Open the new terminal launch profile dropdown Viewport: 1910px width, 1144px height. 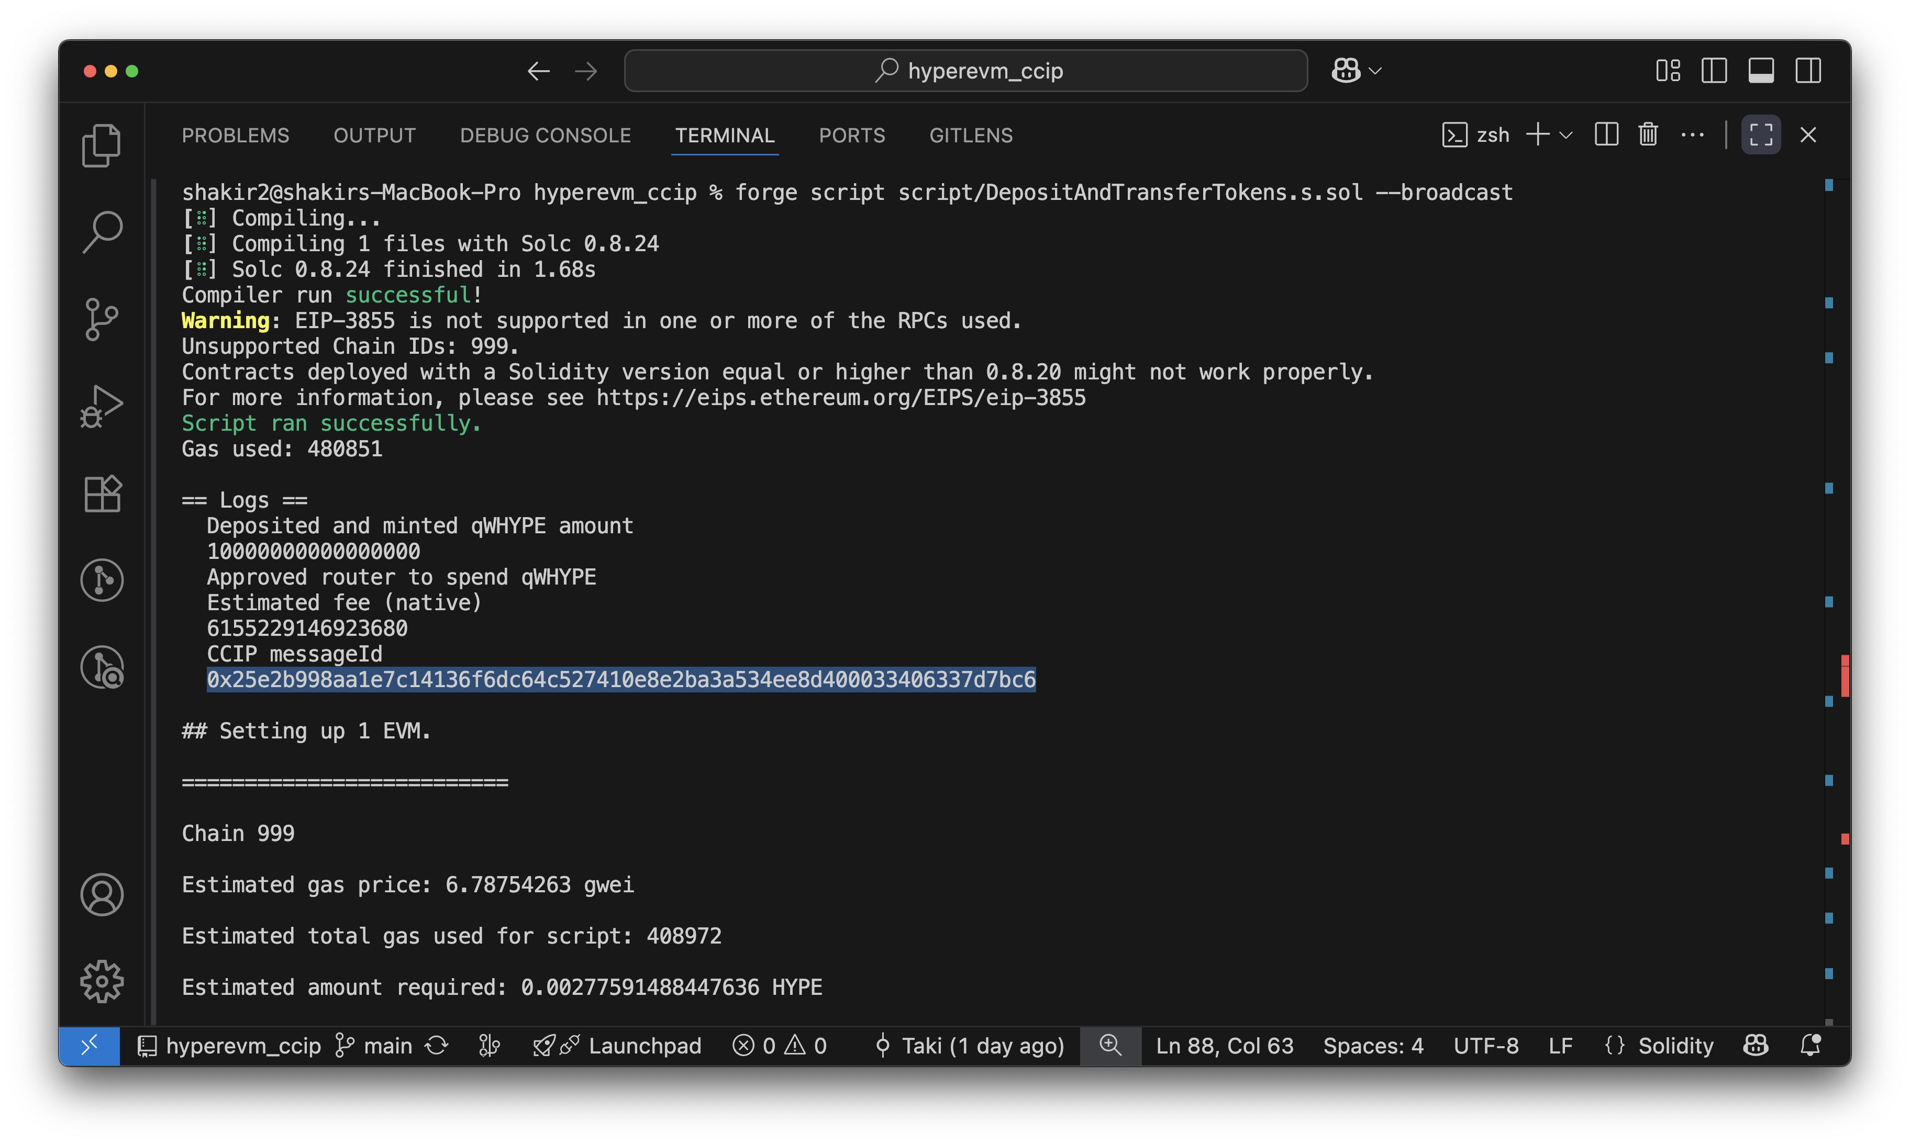click(1566, 136)
